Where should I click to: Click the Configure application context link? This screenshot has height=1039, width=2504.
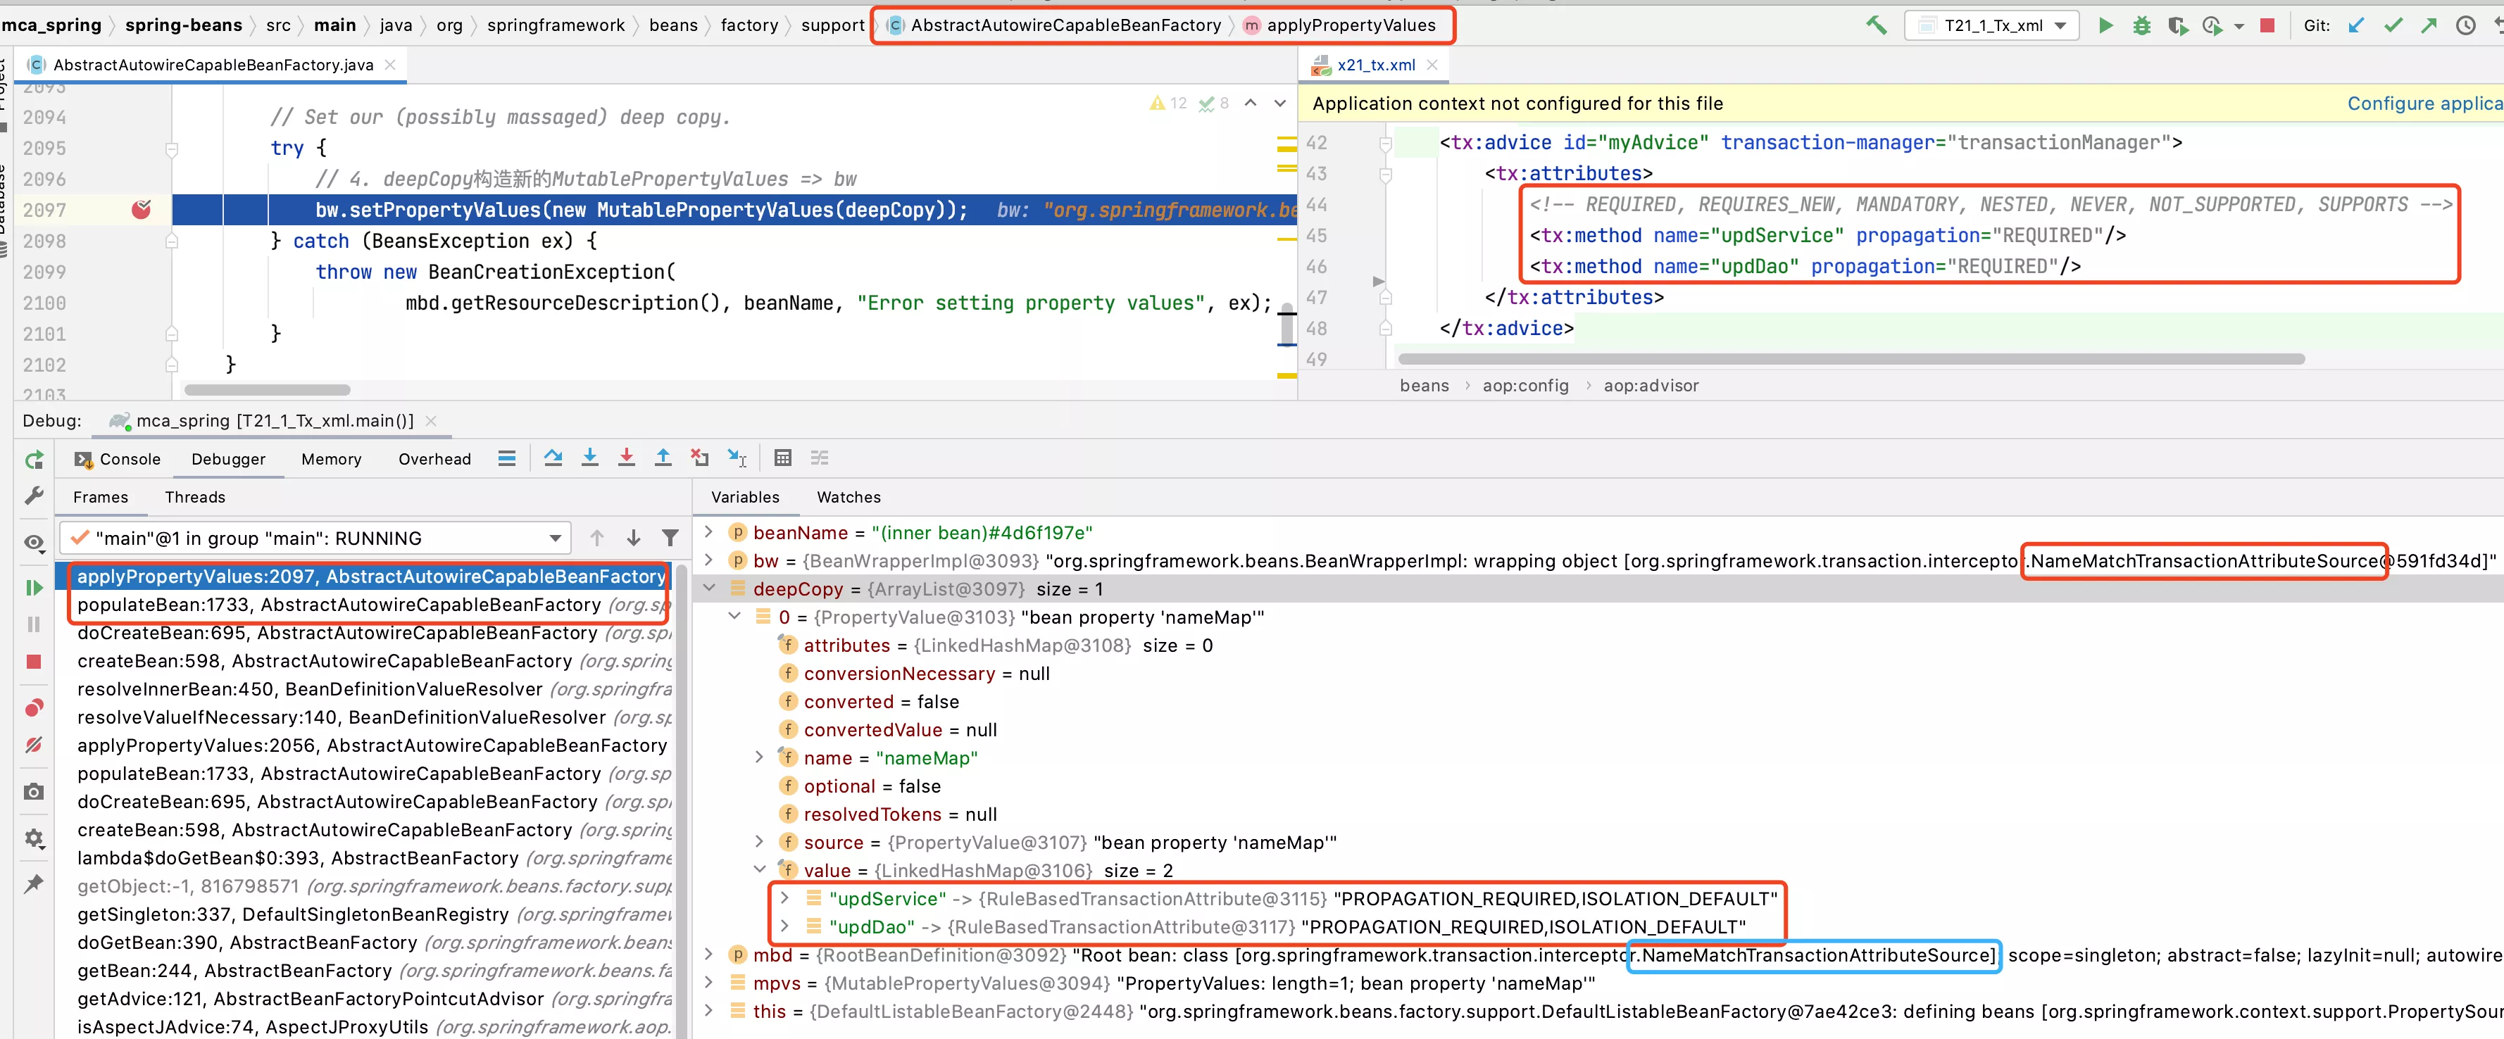click(2424, 103)
